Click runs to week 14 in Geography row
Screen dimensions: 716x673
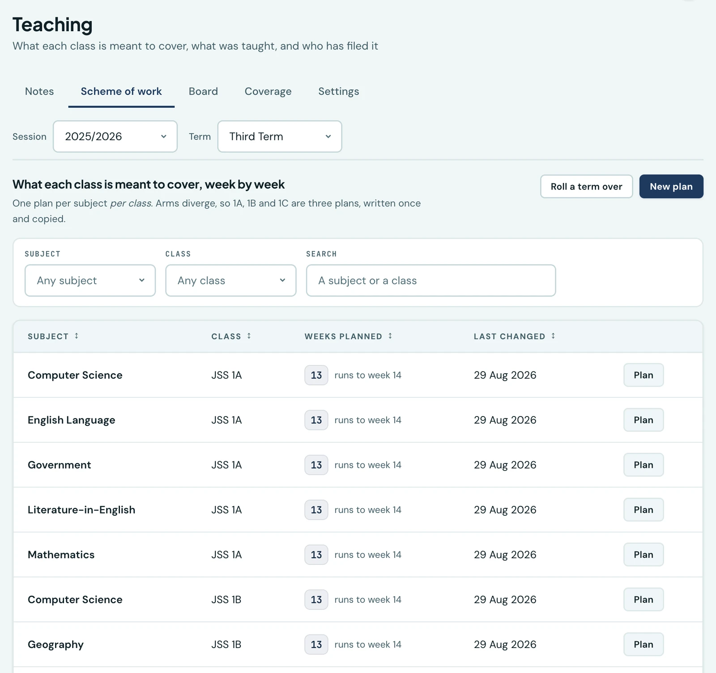[x=368, y=644]
